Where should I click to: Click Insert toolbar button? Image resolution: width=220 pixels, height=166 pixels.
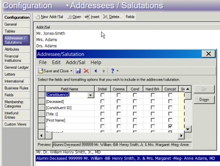point(92,17)
